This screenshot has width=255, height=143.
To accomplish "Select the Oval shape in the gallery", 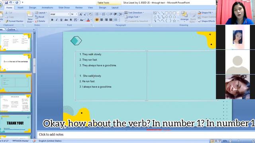I will tap(171, 13).
